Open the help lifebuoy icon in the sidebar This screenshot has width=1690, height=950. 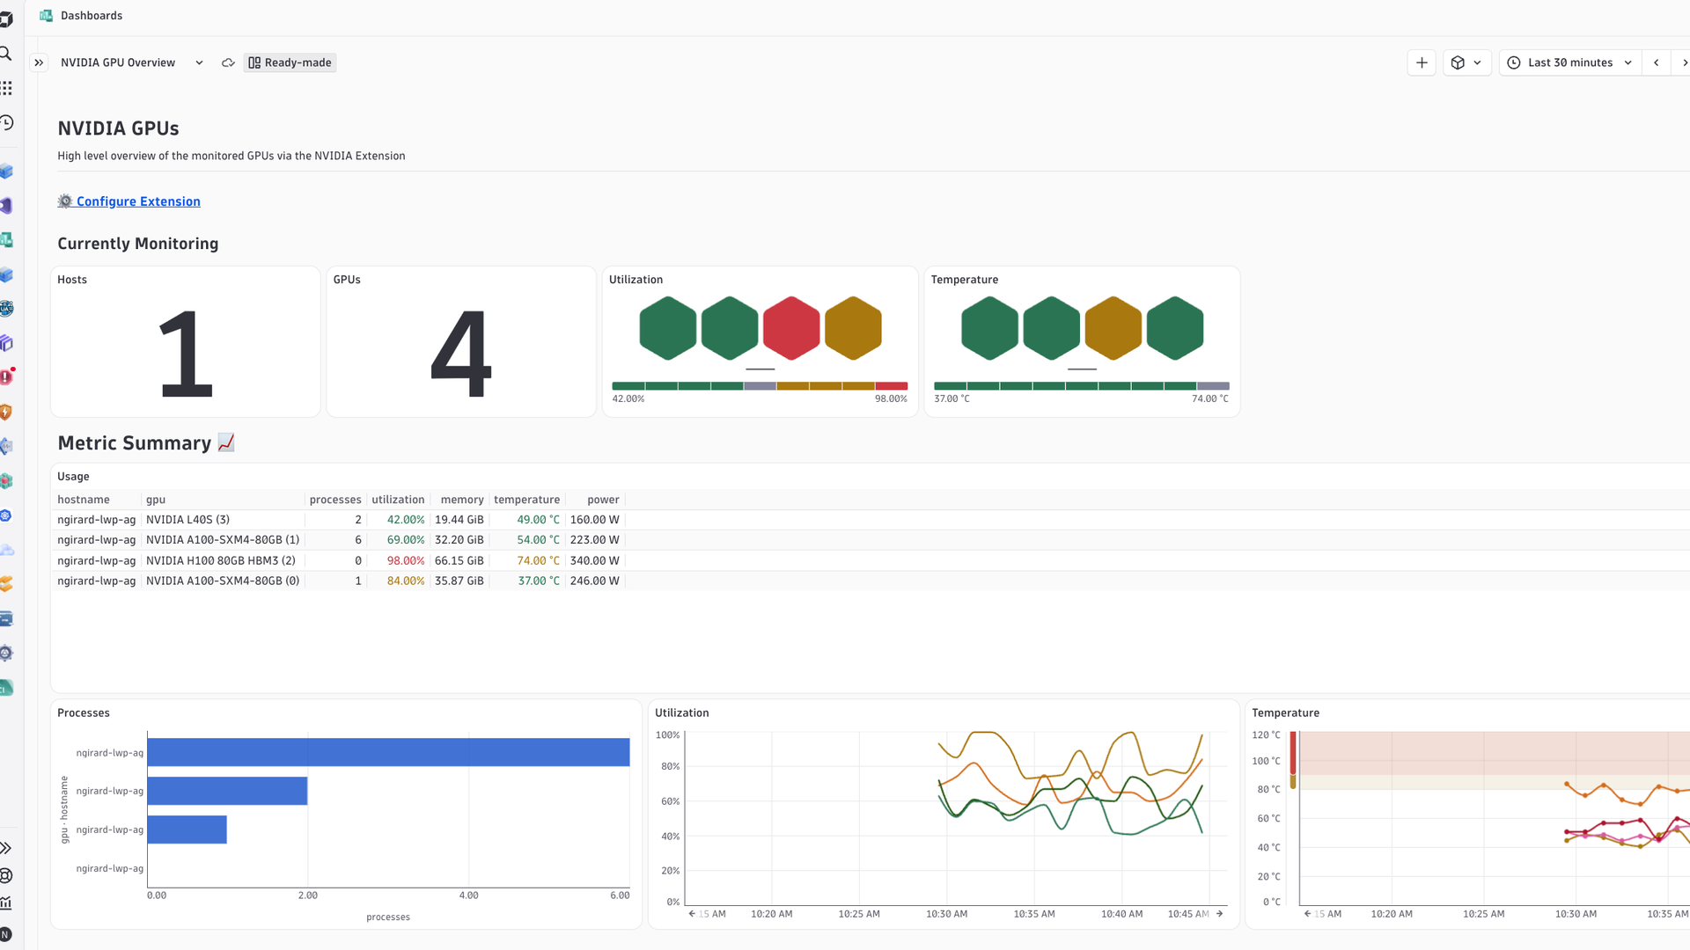pyautogui.click(x=5, y=875)
